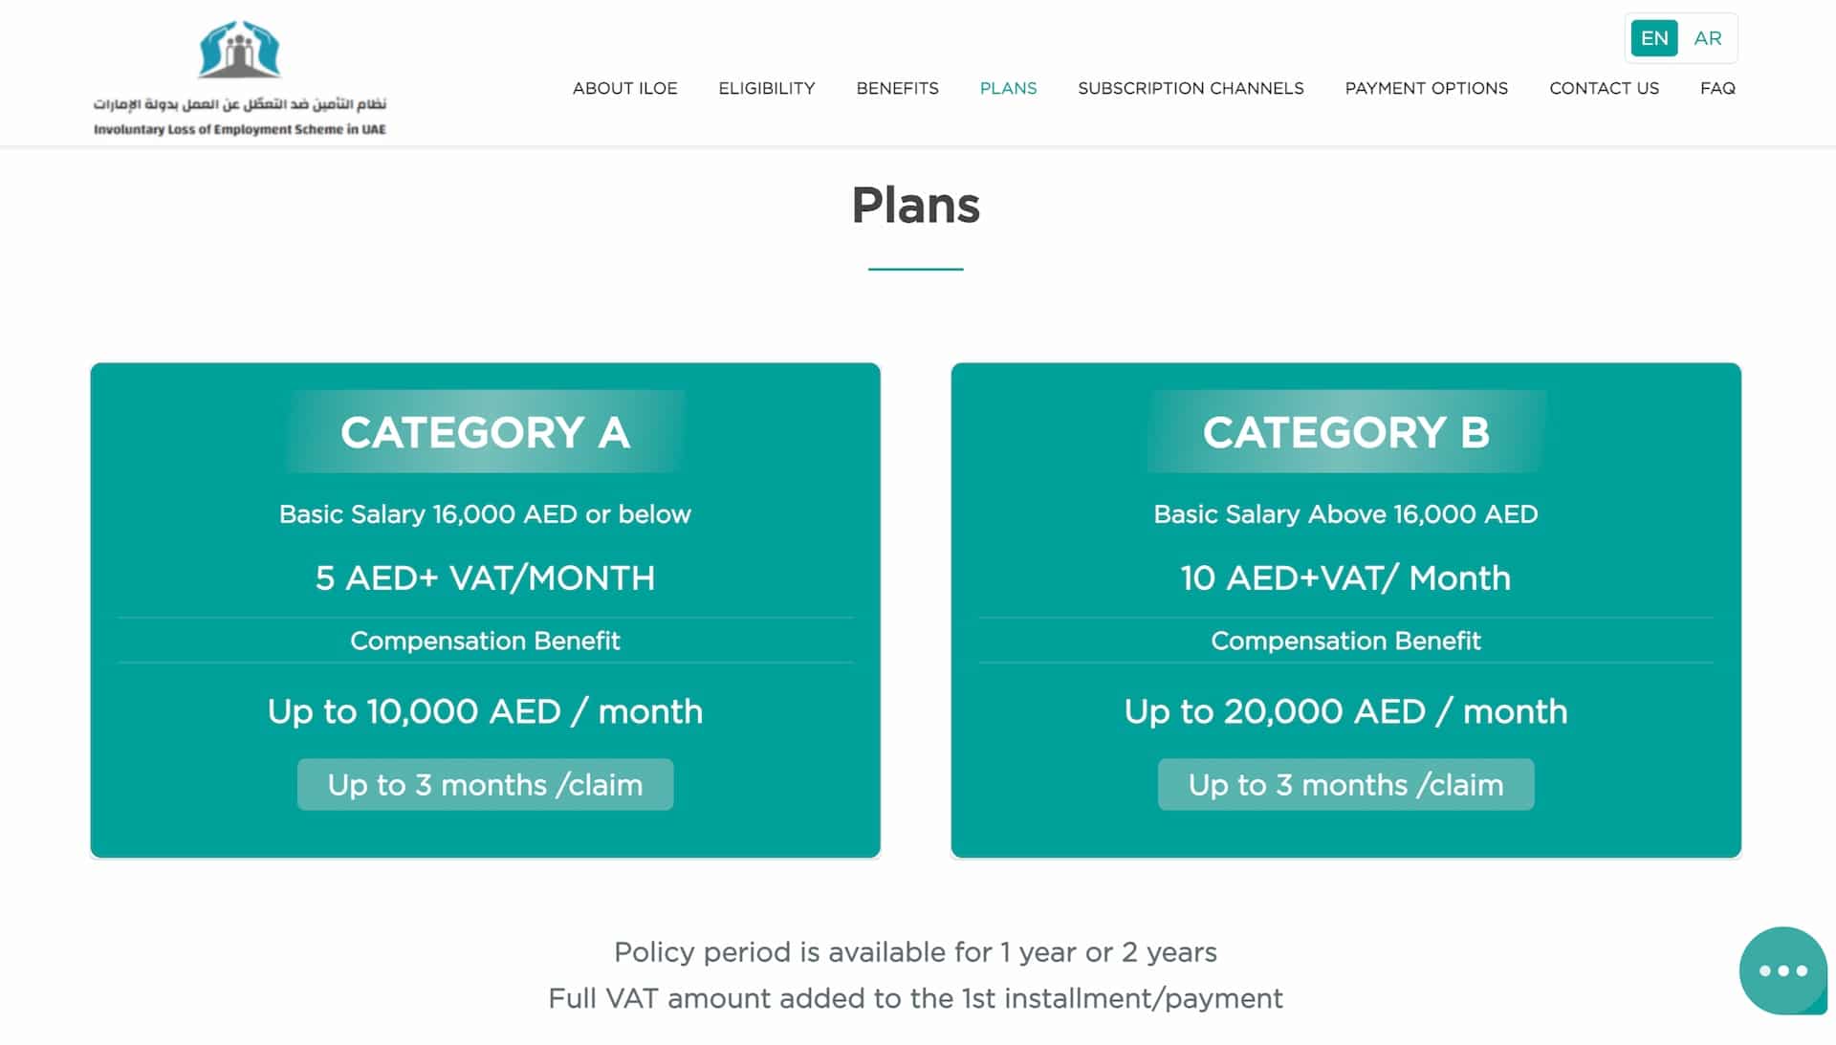Viewport: 1836px width, 1045px height.
Task: Go to ABOUT ILOE section
Action: click(624, 88)
